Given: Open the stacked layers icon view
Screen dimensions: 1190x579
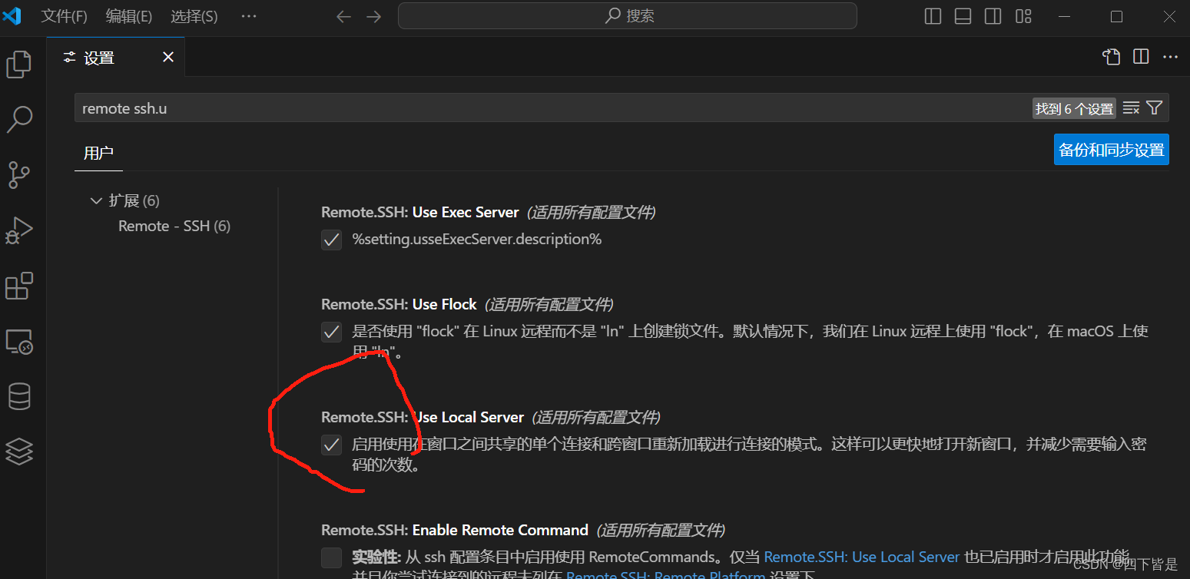Looking at the screenshot, I should 18,452.
